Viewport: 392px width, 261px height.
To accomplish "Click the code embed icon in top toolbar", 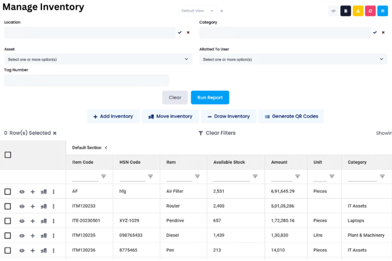I will pyautogui.click(x=333, y=11).
